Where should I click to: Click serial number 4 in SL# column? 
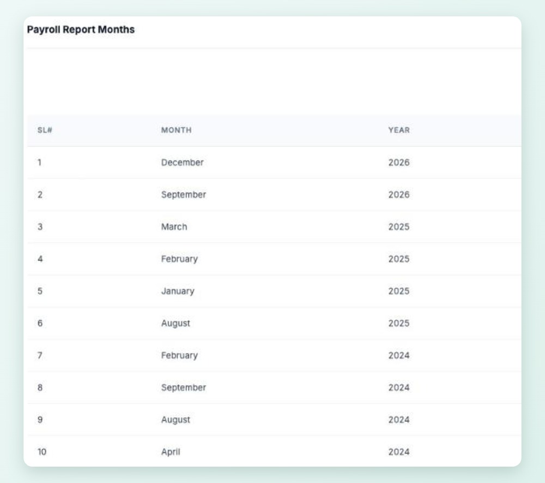(40, 259)
